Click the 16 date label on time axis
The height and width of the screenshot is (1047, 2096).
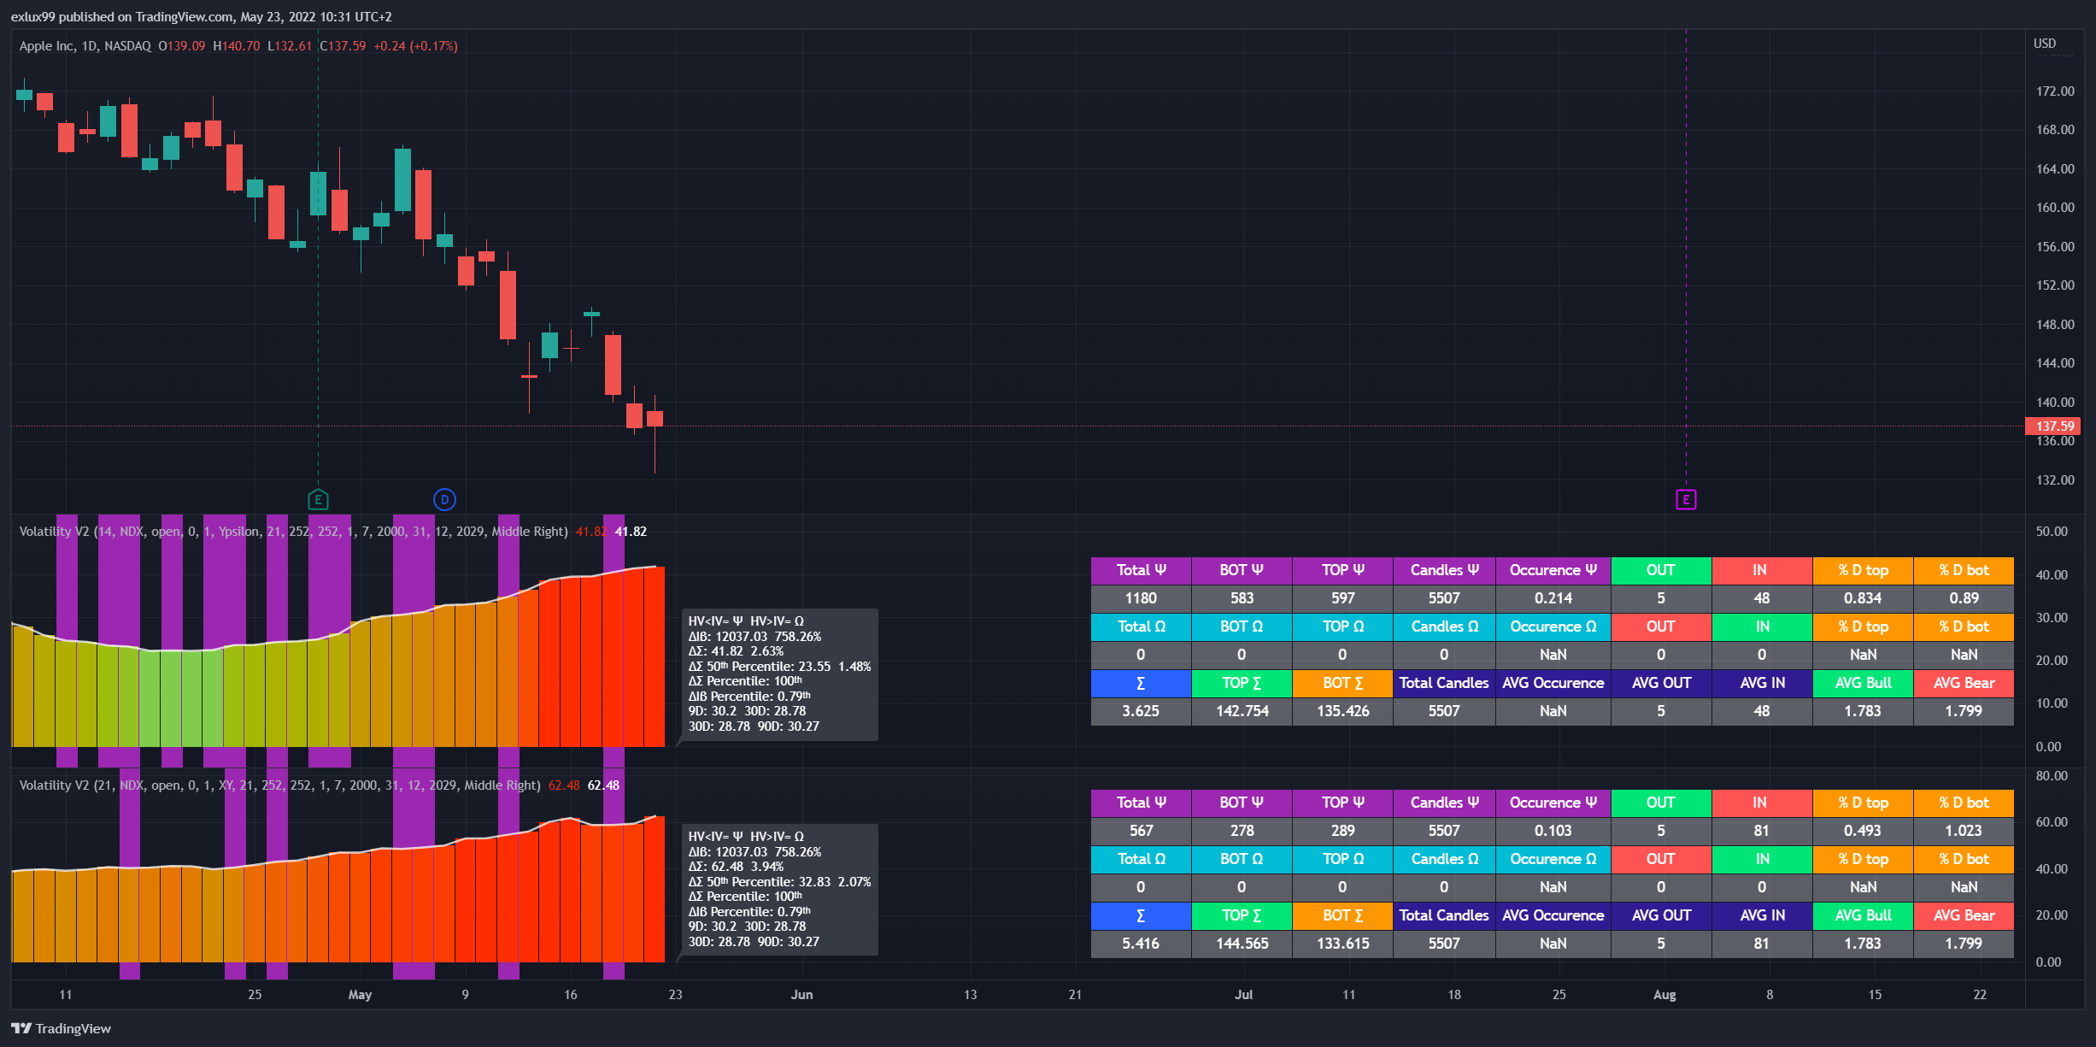pyautogui.click(x=570, y=995)
